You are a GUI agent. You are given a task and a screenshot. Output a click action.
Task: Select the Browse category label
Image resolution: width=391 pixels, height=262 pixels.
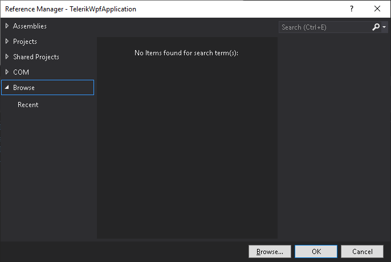point(24,88)
